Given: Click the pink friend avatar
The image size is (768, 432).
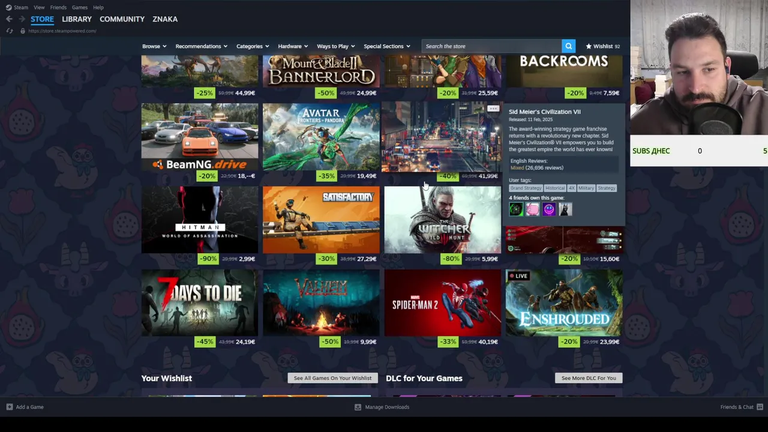Looking at the screenshot, I should pyautogui.click(x=532, y=209).
